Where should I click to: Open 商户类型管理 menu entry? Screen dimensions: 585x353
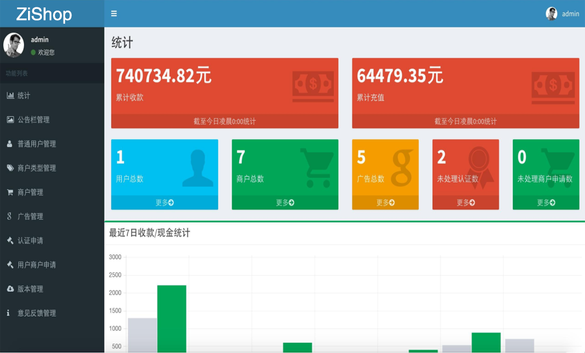point(52,168)
